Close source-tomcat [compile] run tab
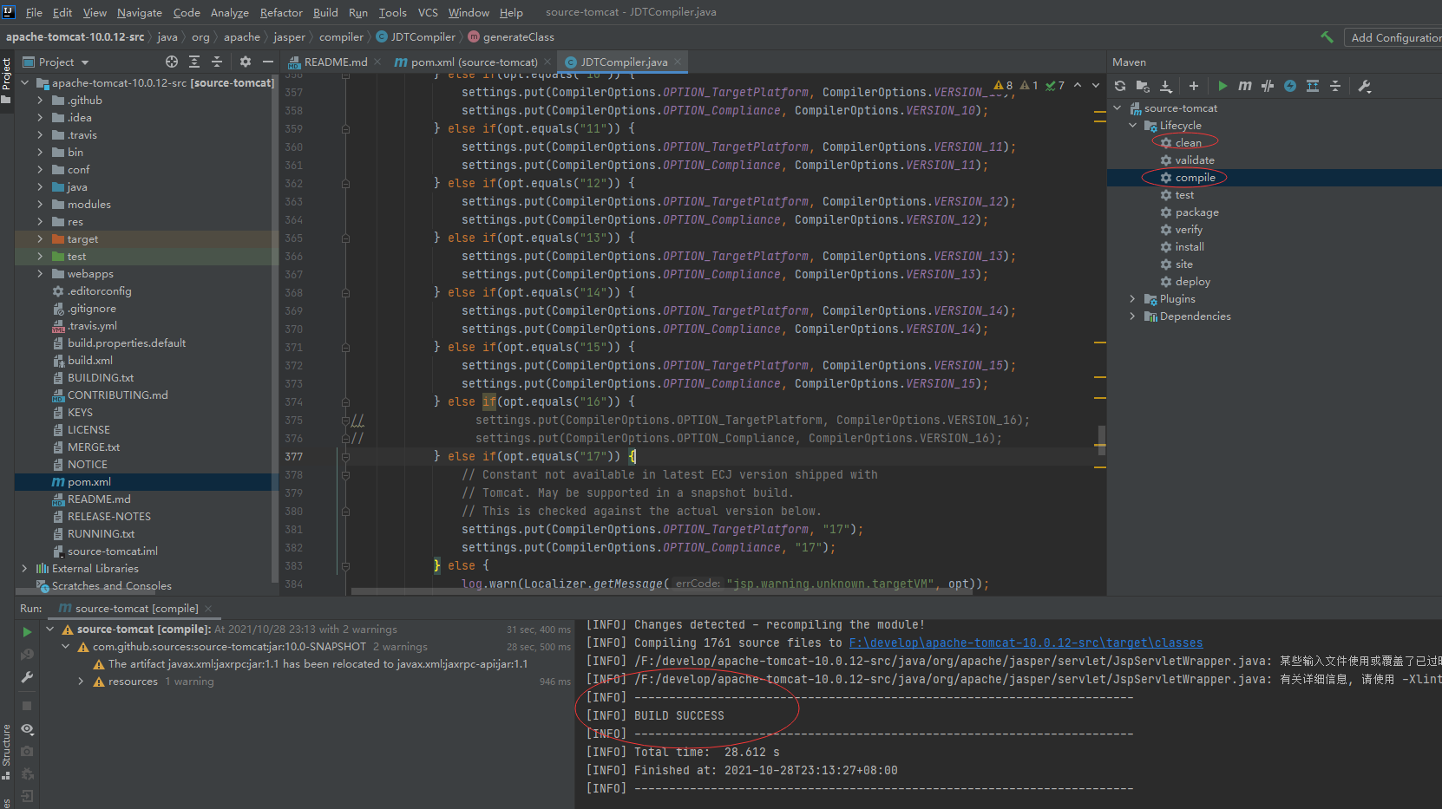Viewport: 1442px width, 809px height. point(208,609)
